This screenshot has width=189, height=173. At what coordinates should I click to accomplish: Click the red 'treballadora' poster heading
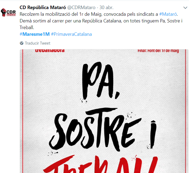pyautogui.click(x=50, y=51)
